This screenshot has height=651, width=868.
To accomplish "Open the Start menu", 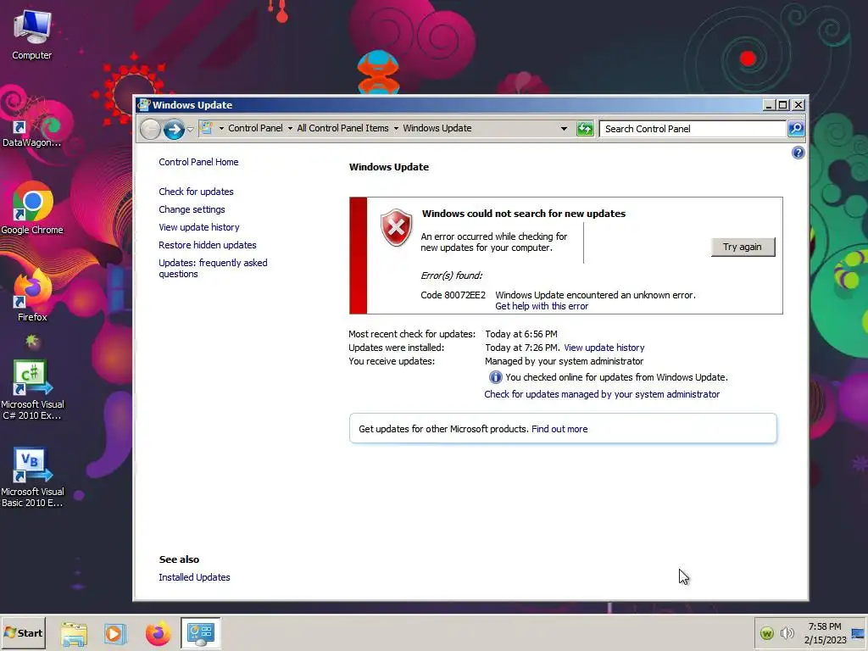I will coord(23,633).
